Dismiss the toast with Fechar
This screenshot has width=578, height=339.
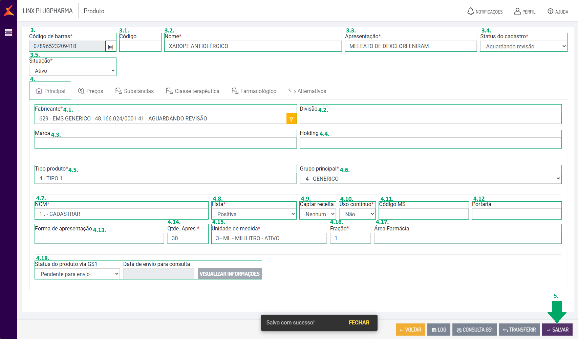point(359,323)
